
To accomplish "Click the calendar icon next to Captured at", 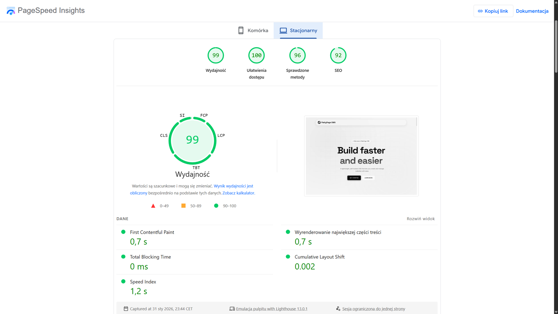I will coord(126,309).
